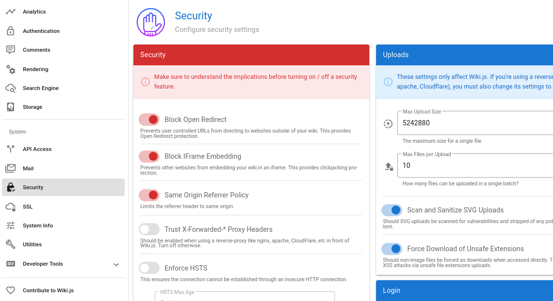Click the Storage disk icon
The width and height of the screenshot is (553, 301).
pos(11,107)
